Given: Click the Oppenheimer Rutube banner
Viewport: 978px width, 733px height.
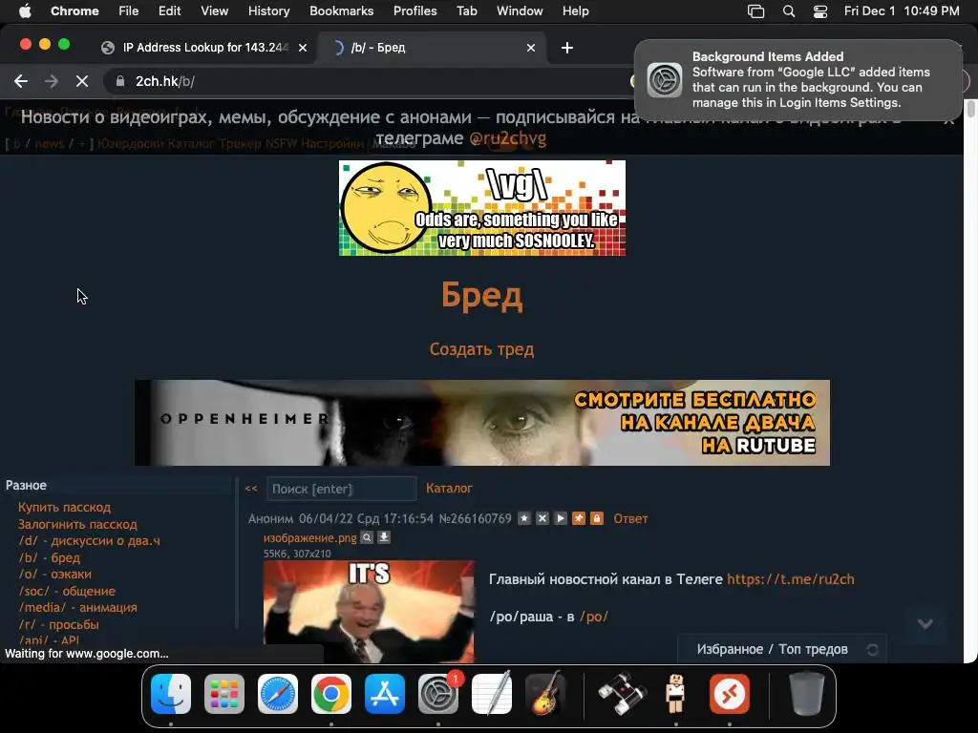Looking at the screenshot, I should [x=482, y=423].
